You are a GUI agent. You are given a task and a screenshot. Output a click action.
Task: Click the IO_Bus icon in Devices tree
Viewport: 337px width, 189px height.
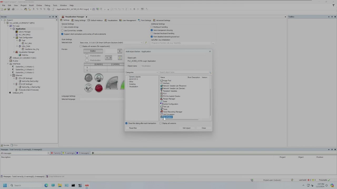10,61
